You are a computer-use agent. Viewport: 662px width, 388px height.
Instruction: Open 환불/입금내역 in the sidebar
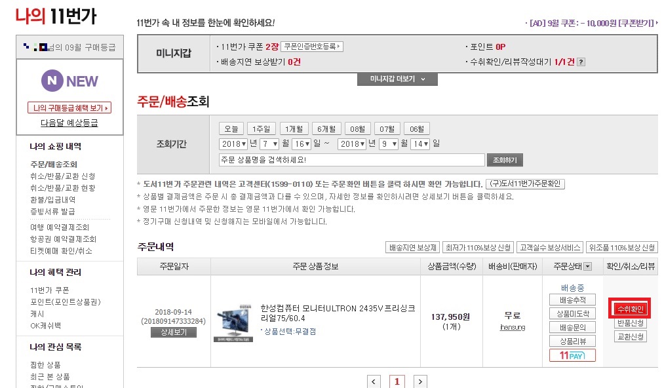point(53,200)
